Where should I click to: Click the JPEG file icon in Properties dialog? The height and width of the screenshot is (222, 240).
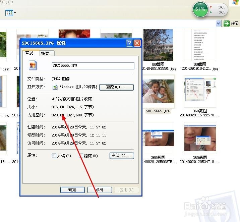point(33,65)
